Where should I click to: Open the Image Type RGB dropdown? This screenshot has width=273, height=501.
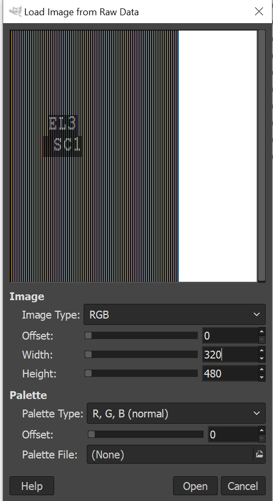point(175,314)
